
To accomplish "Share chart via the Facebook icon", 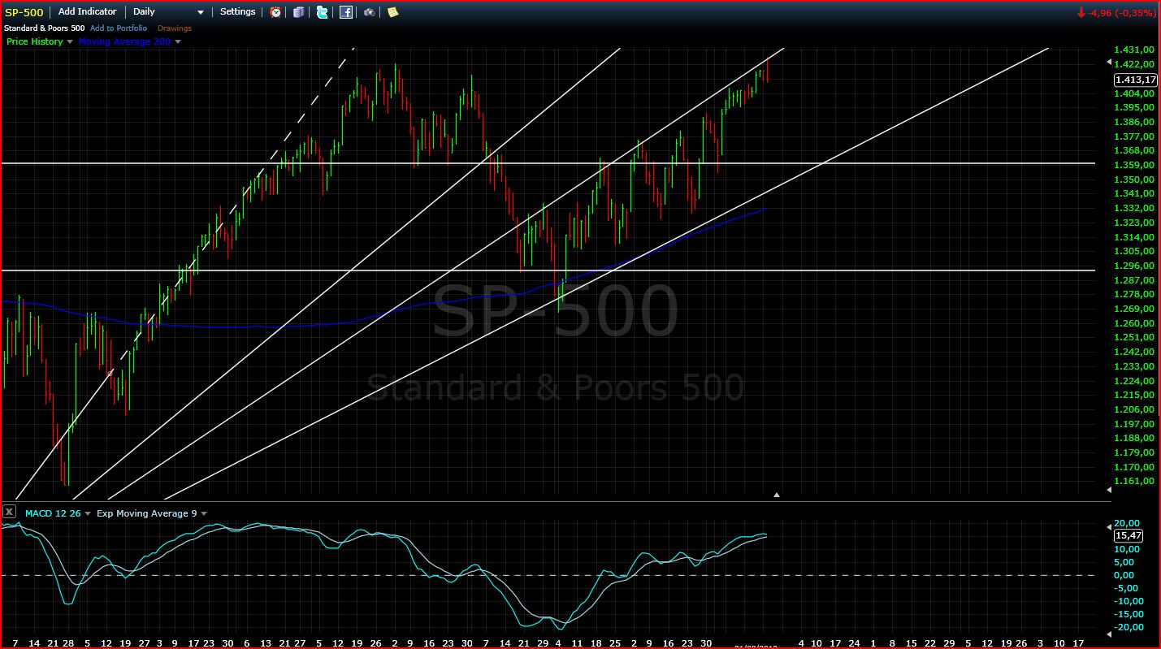I will click(346, 12).
